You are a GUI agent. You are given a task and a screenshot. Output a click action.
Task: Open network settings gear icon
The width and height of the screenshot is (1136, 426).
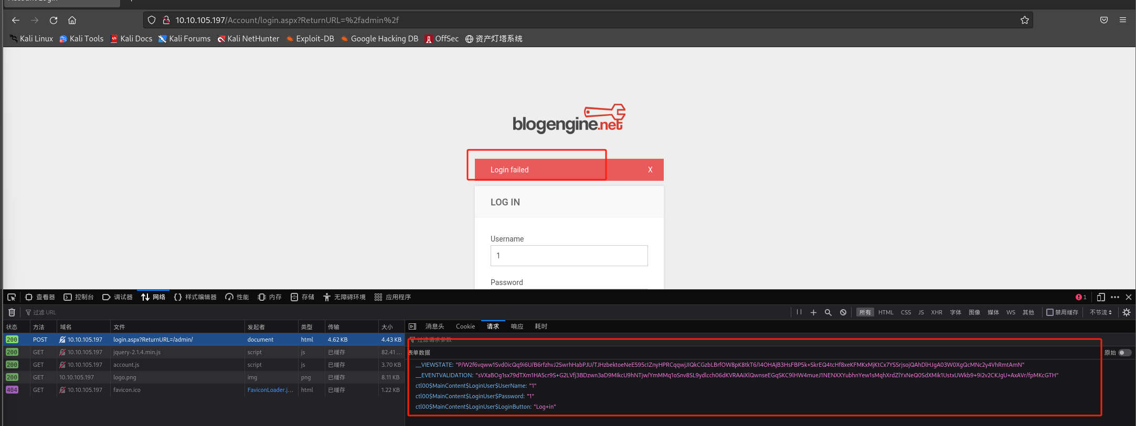point(1127,312)
